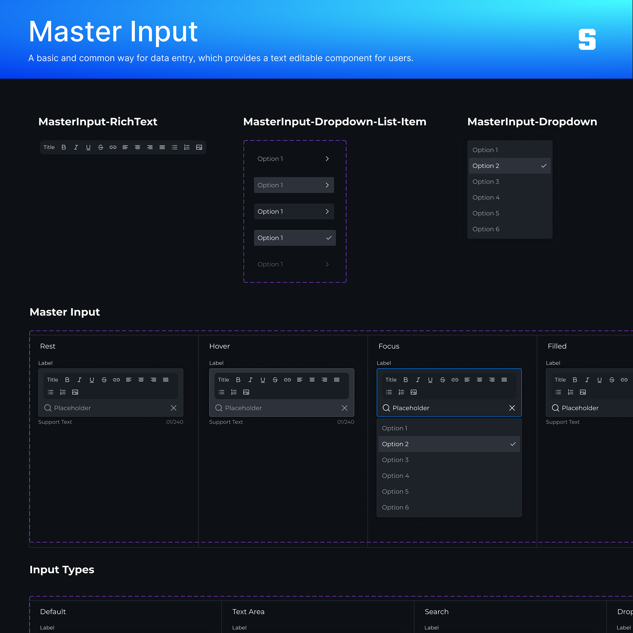Click Bold icon in top RichText toolbar
This screenshot has height=633, width=633.
(x=64, y=147)
